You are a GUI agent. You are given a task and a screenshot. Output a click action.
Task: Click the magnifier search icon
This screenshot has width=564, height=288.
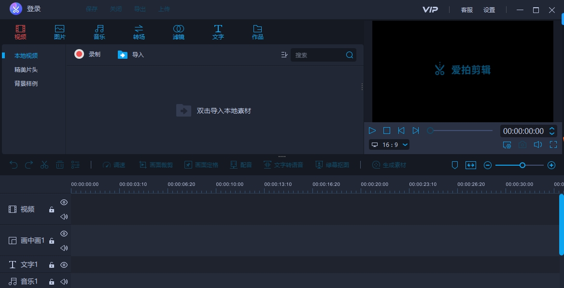(x=350, y=55)
